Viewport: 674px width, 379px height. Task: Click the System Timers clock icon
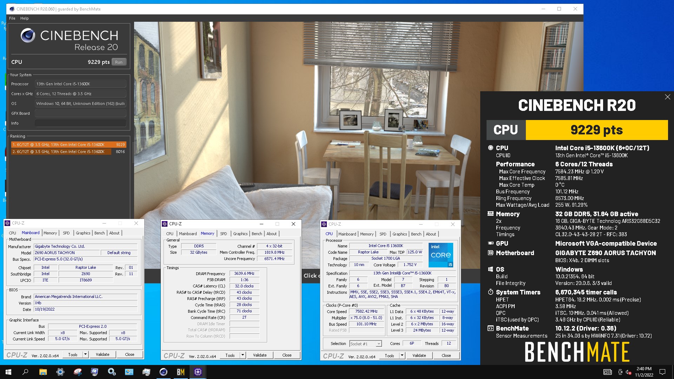[x=491, y=292]
